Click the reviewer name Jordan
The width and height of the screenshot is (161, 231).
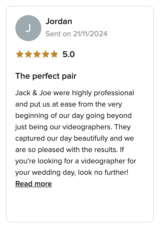[59, 21]
